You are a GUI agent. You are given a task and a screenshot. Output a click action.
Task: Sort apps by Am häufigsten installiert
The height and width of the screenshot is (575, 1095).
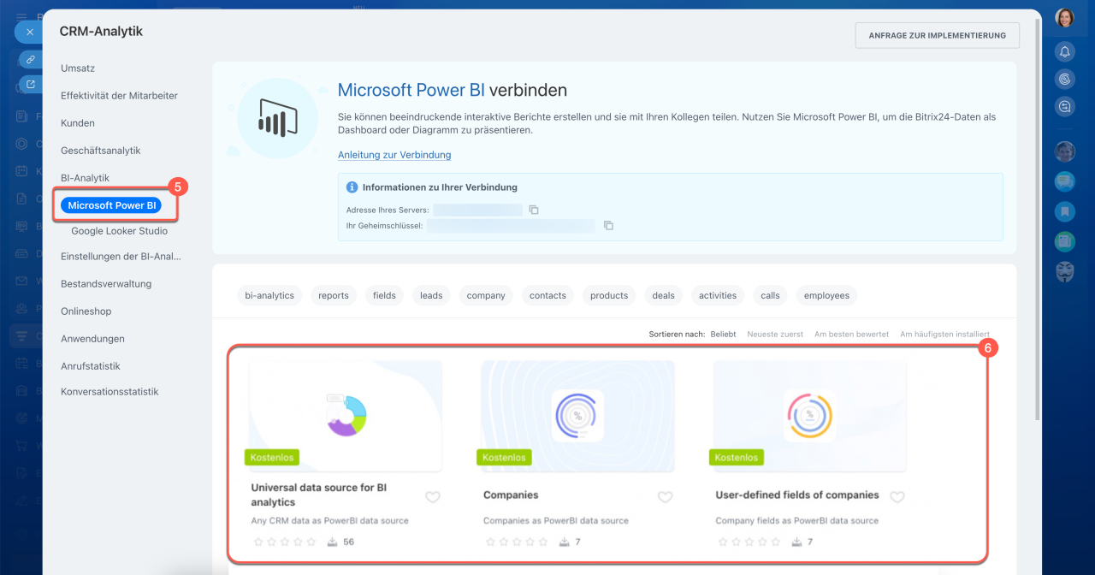pyautogui.click(x=944, y=335)
